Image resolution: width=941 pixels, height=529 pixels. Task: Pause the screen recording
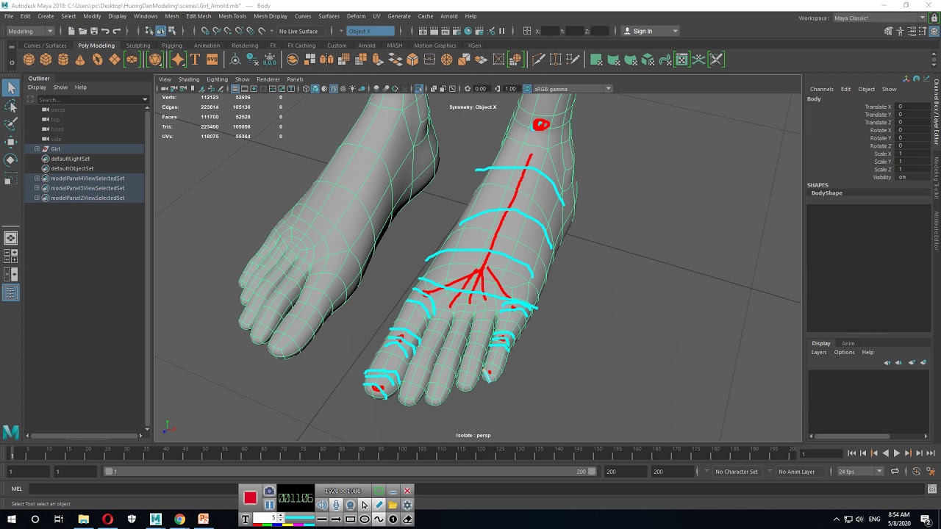[x=269, y=505]
